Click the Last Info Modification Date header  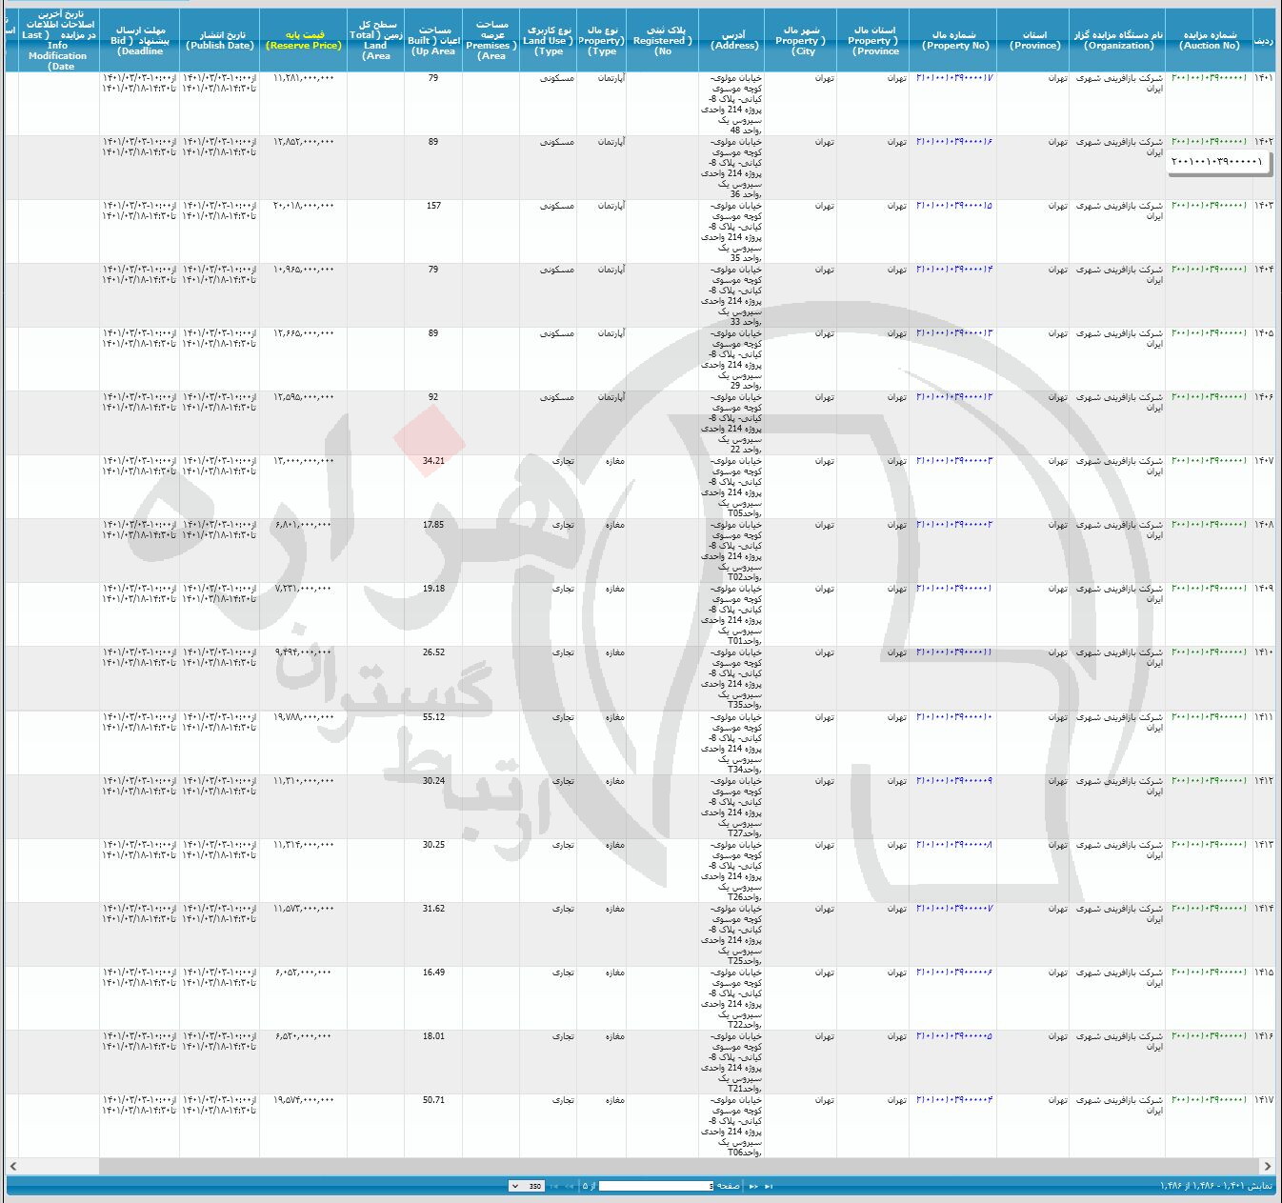[58, 40]
